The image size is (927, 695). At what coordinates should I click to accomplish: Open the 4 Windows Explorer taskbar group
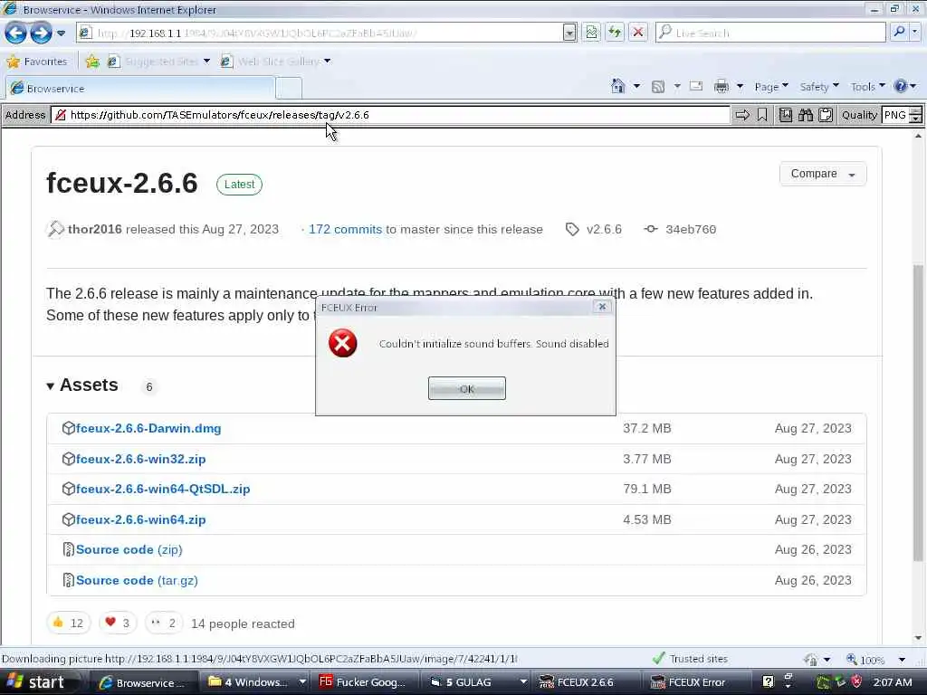(256, 682)
